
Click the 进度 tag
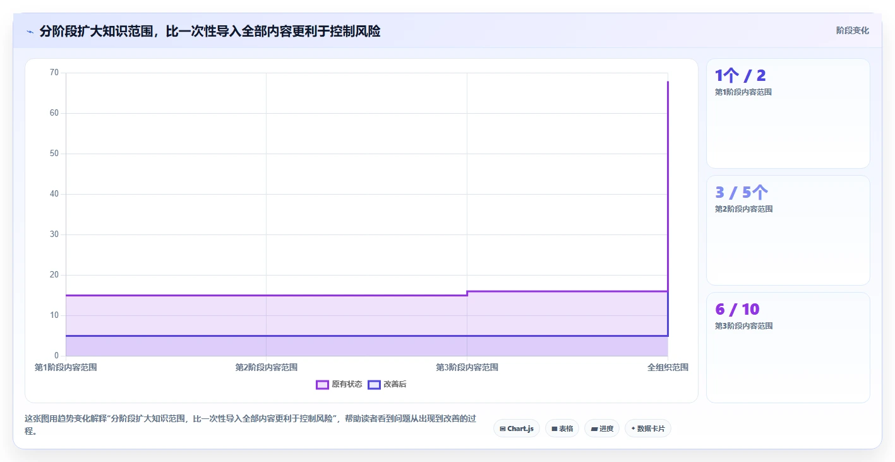coord(602,429)
